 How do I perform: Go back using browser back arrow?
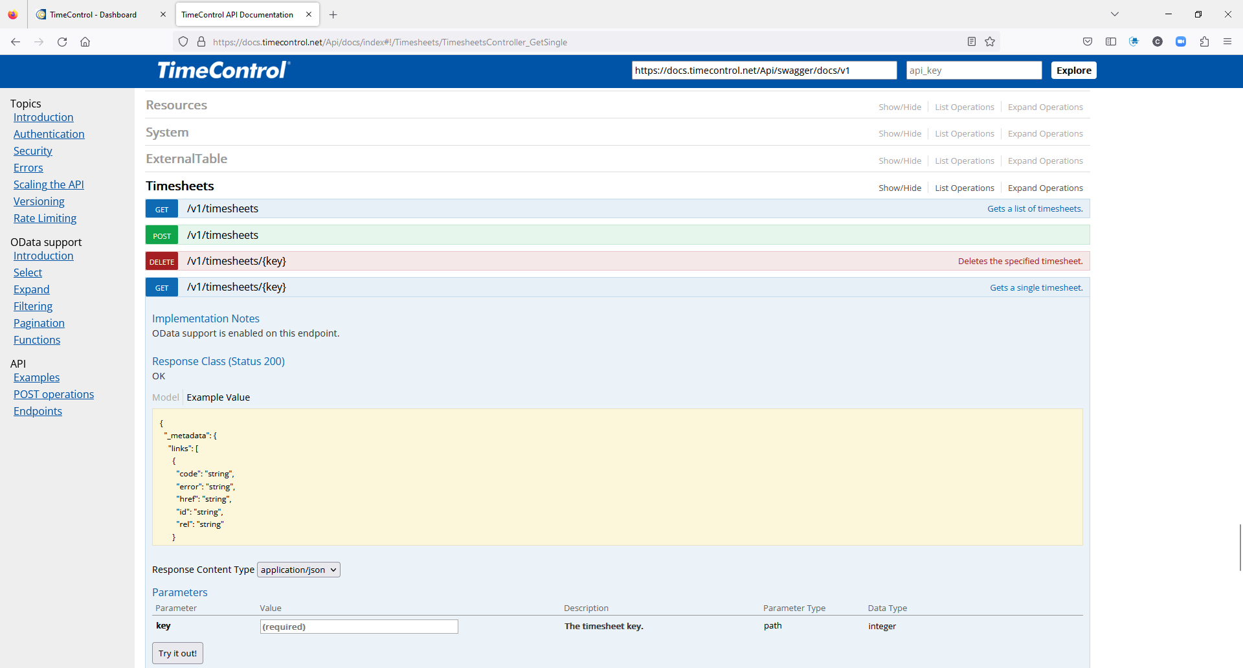[x=16, y=42]
